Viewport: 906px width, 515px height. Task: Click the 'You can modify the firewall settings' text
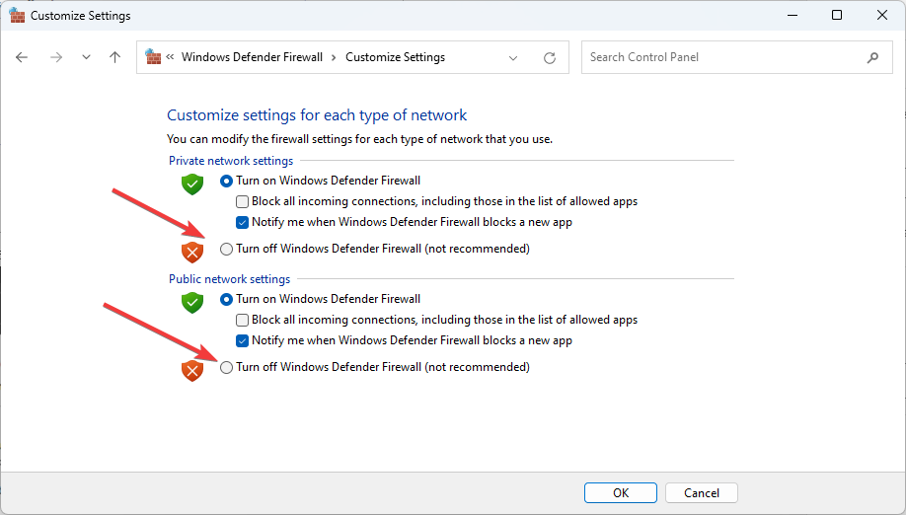coord(359,139)
